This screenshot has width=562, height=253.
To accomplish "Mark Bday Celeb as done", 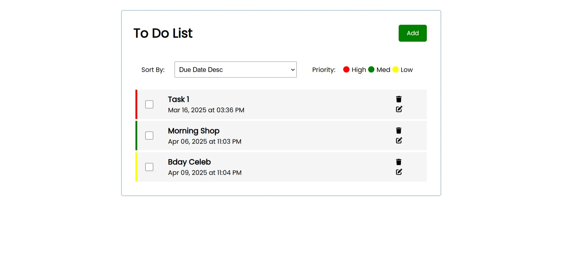I will 149,167.
